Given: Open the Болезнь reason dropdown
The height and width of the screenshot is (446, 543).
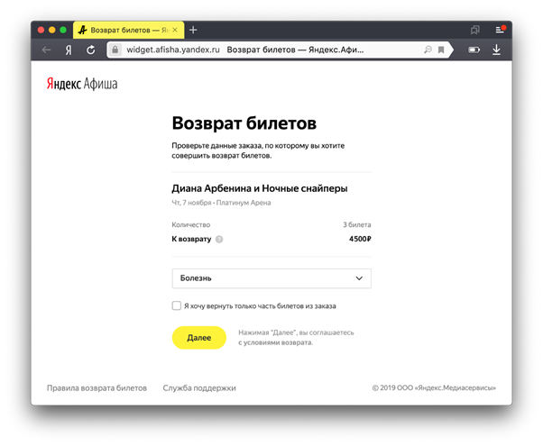Looking at the screenshot, I should point(271,278).
